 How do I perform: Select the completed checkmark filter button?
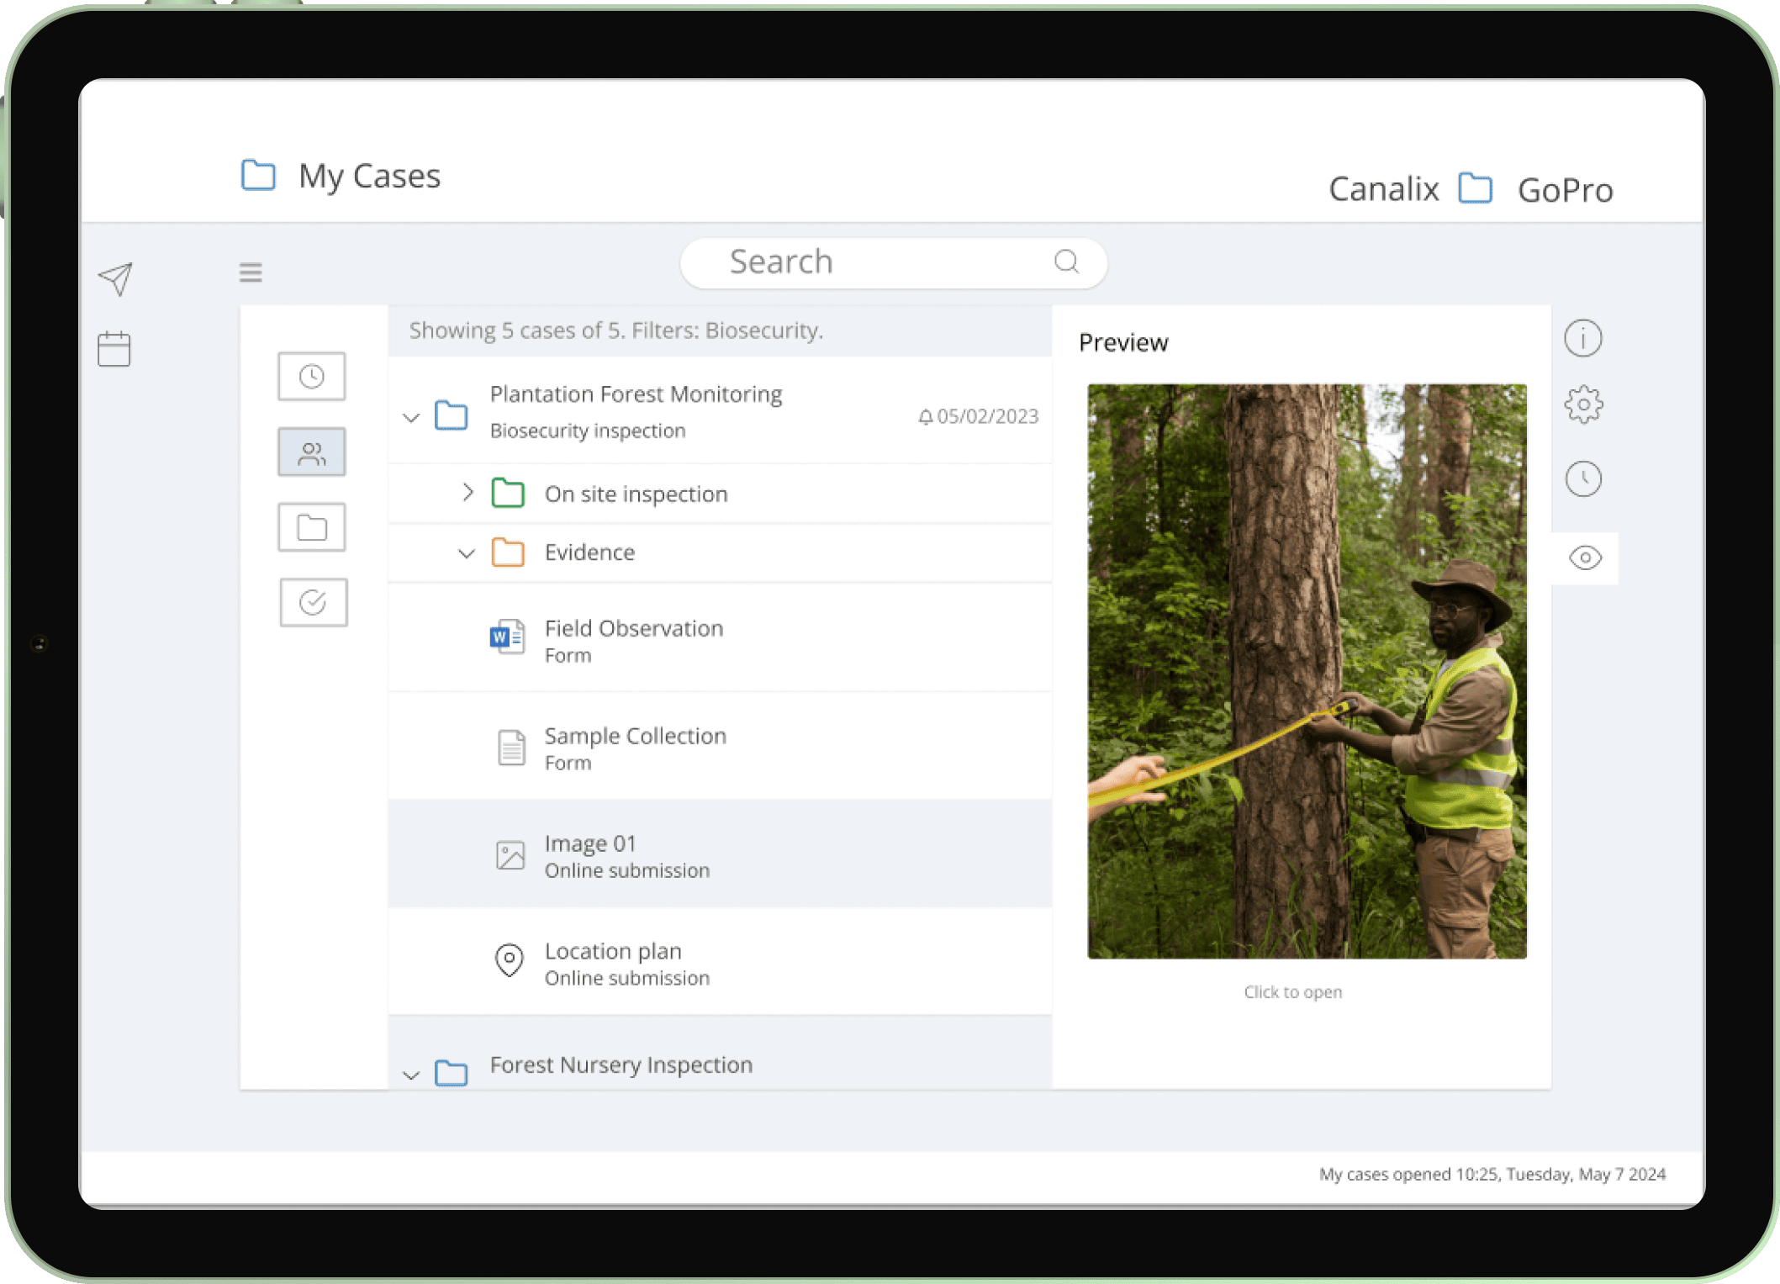pyautogui.click(x=313, y=602)
